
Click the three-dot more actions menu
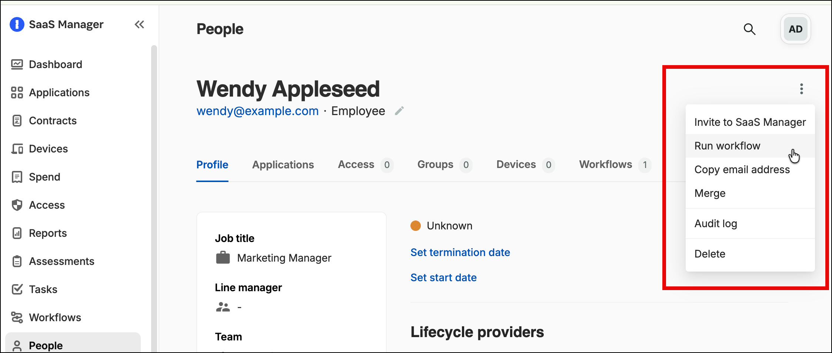pyautogui.click(x=801, y=89)
